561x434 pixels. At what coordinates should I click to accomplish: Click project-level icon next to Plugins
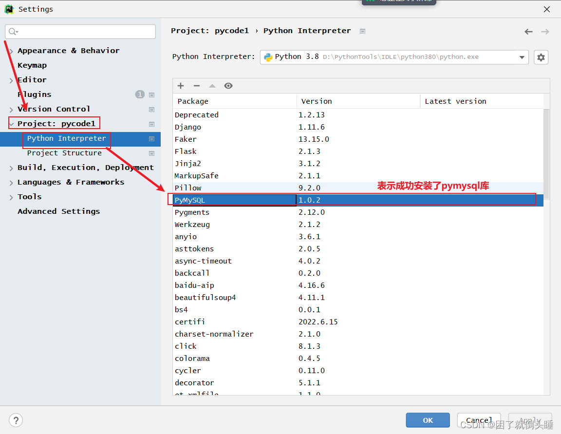[x=152, y=95]
